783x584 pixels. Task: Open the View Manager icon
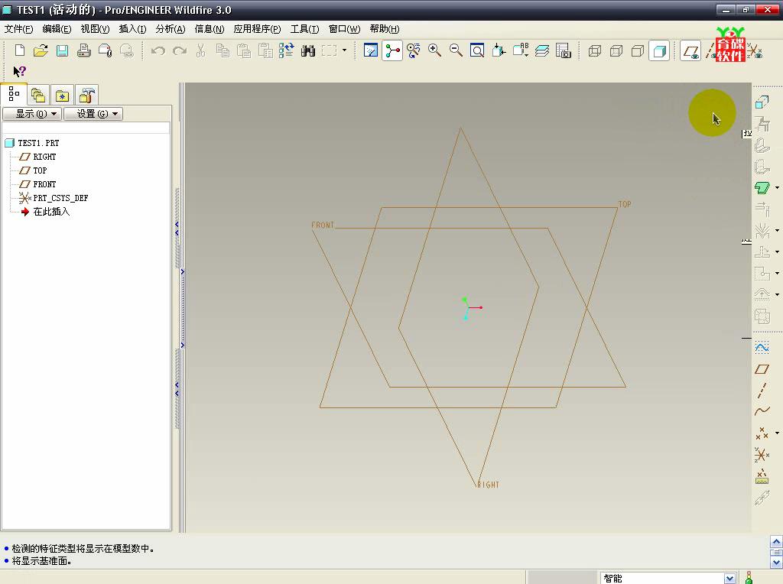[564, 50]
